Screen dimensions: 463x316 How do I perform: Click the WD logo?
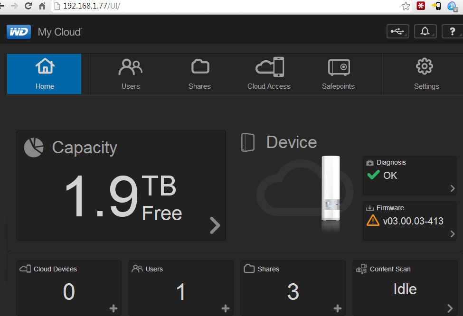click(x=19, y=32)
